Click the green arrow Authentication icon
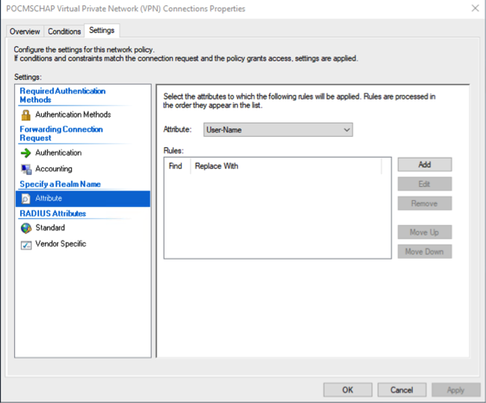 point(26,153)
